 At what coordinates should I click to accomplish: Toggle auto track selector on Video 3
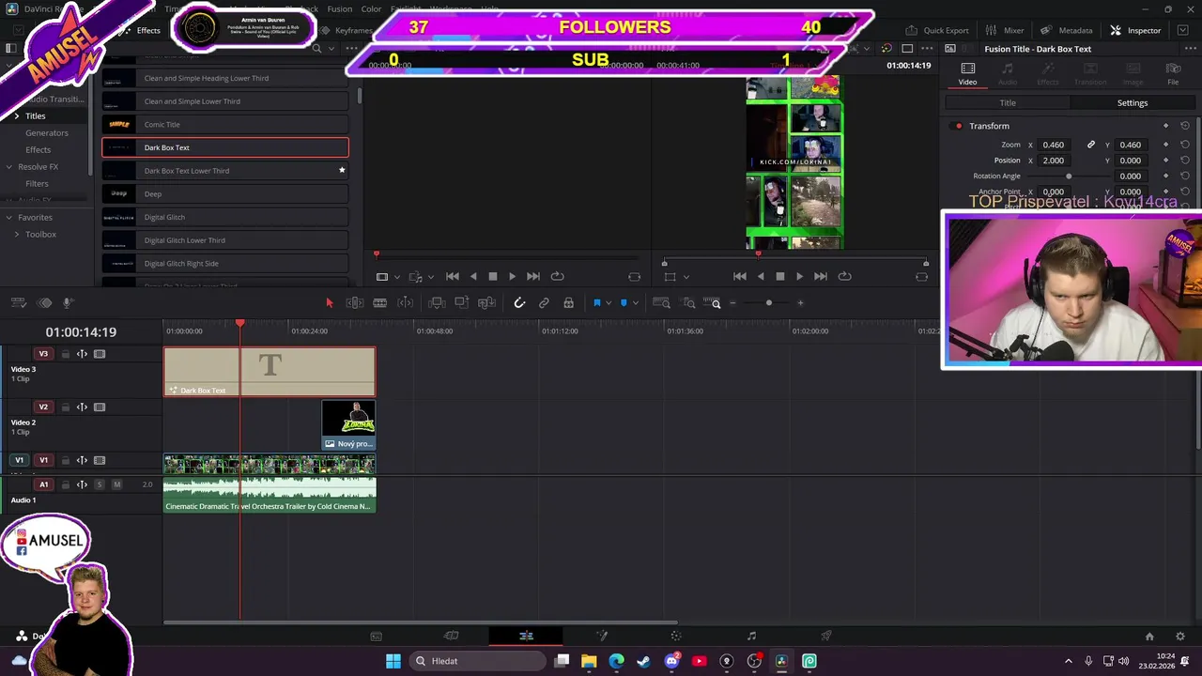tap(82, 354)
